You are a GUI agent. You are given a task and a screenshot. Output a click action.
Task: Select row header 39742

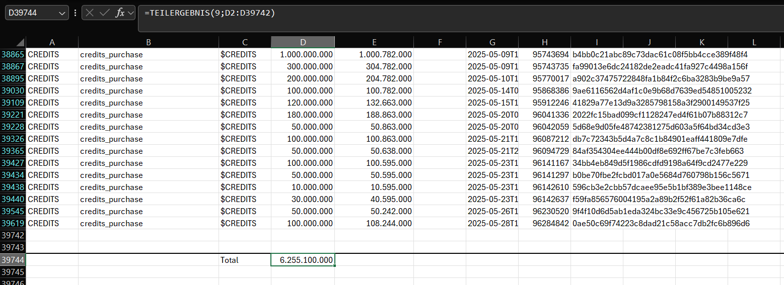pos(13,235)
